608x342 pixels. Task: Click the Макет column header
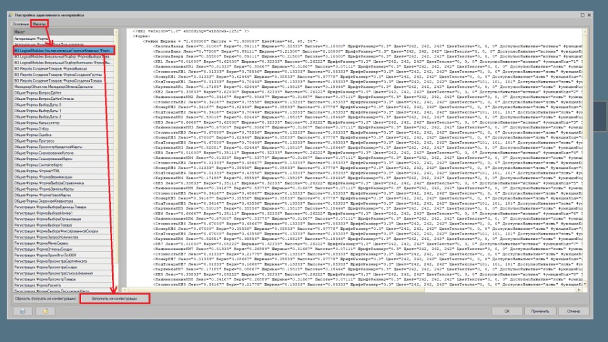pyautogui.click(x=64, y=32)
